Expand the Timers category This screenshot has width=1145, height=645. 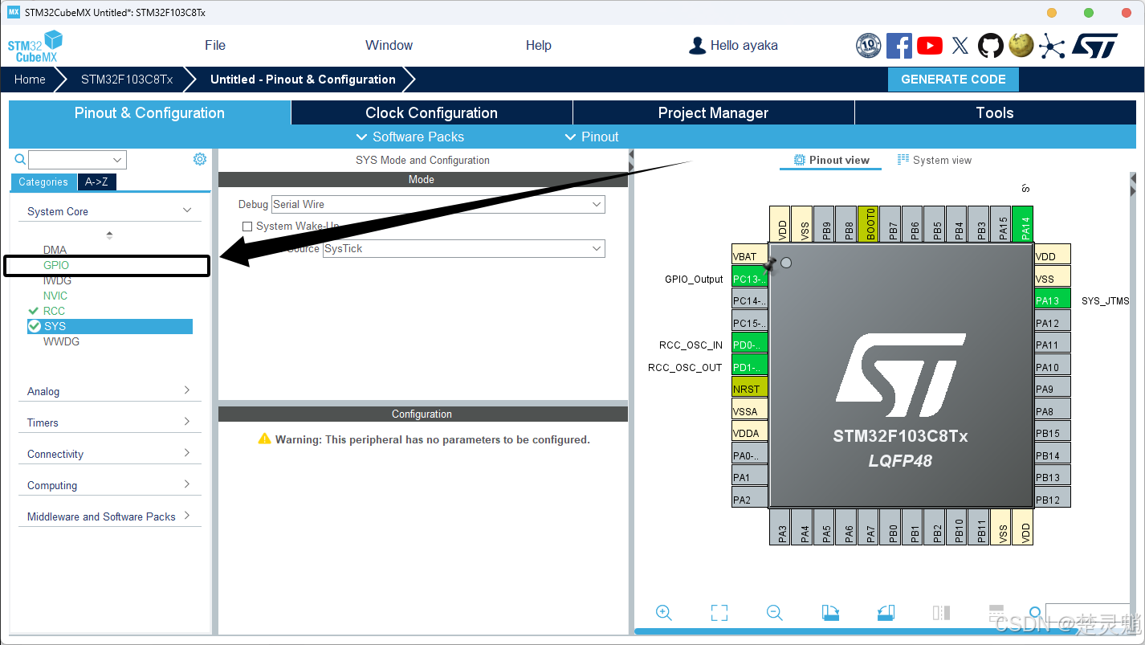tap(110, 423)
